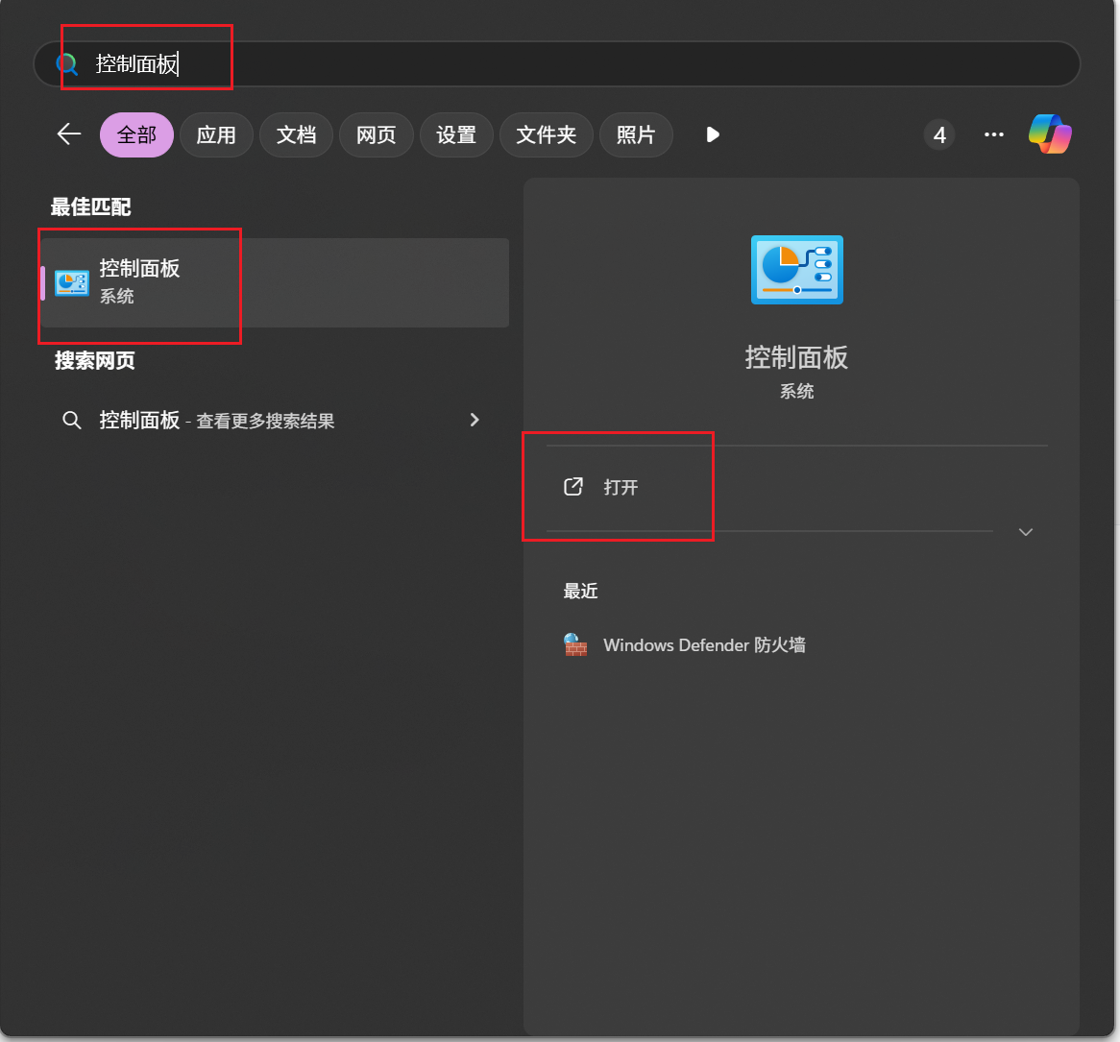The height and width of the screenshot is (1042, 1120).
Task: Click the number 4 badge
Action: pyautogui.click(x=939, y=135)
